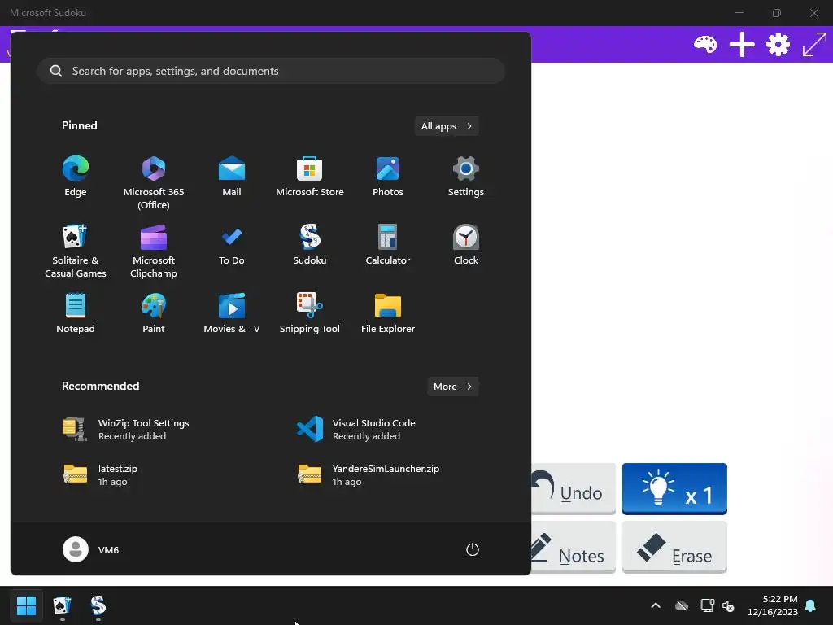Screen dimensions: 833x625
Task: Open Solitaire & Casual Games pinned app
Action: pos(76,251)
